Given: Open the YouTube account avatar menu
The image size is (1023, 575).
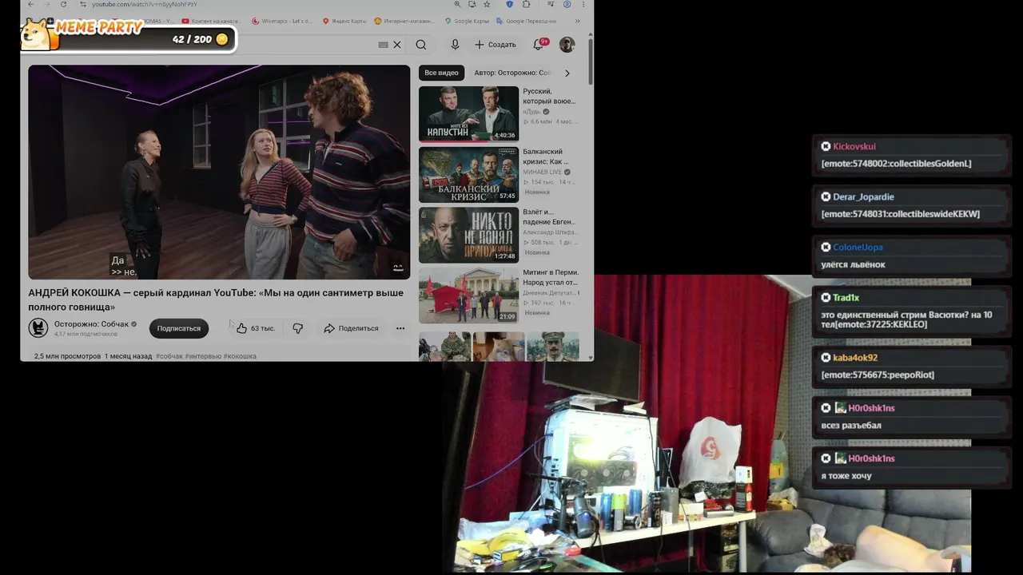Looking at the screenshot, I should (x=567, y=45).
